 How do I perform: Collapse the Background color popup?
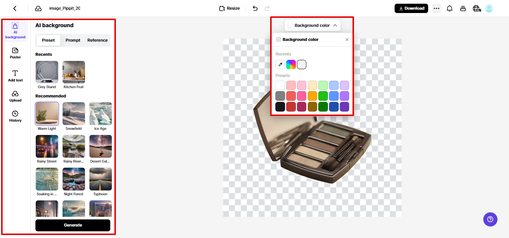335,25
